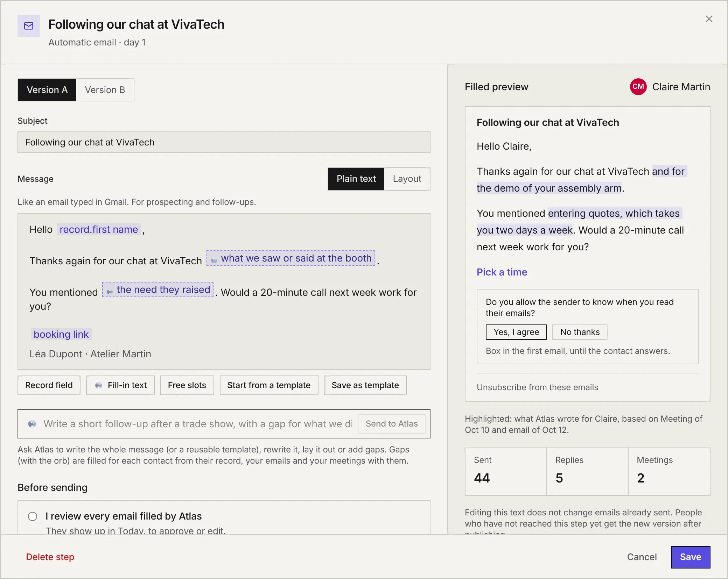Click Yes, I agree in preview
Screen dimensions: 728x579
(516, 332)
